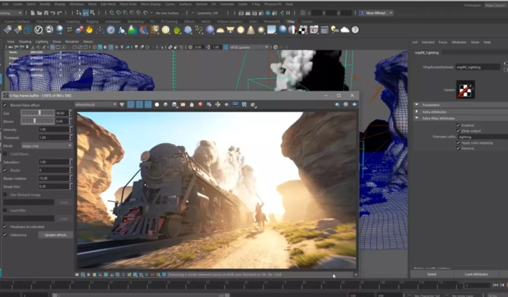Open the effectsResult channel dropdown
The width and height of the screenshot is (508, 297).
pos(96,105)
